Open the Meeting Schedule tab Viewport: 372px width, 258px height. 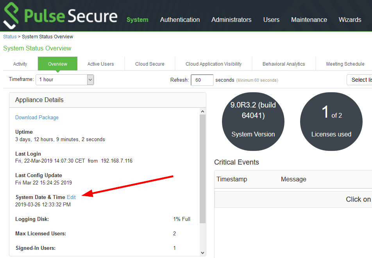(345, 64)
